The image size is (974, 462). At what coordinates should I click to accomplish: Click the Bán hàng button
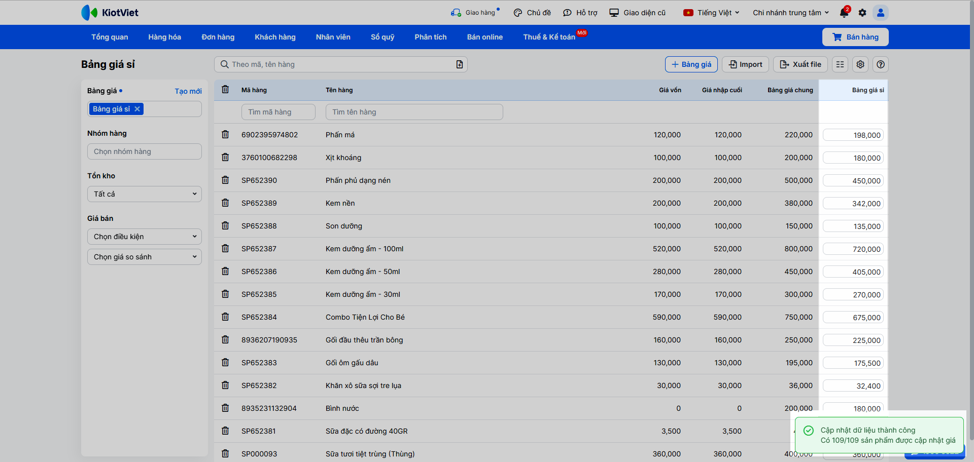[855, 37]
